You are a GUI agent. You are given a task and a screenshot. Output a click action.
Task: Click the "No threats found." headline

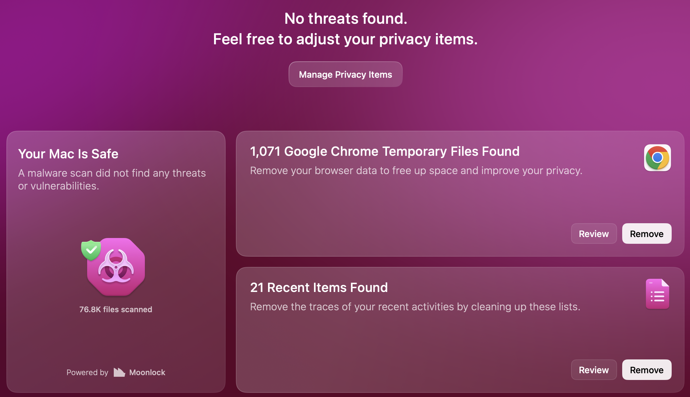[346, 19]
